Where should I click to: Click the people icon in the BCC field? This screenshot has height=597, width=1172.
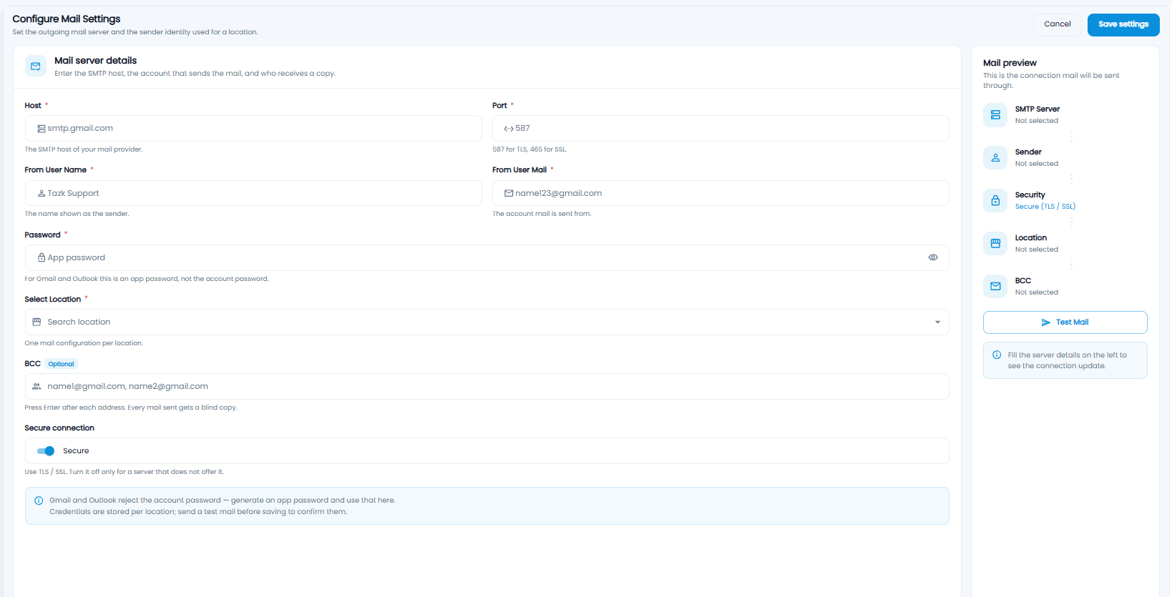coord(36,386)
